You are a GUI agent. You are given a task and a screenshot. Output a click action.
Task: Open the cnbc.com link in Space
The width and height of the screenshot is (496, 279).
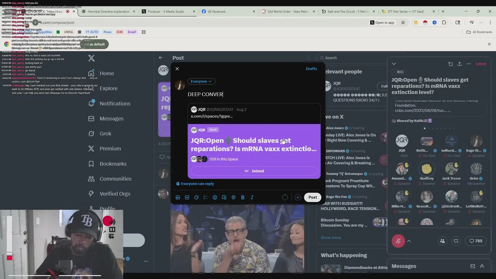pyautogui.click(x=420, y=111)
